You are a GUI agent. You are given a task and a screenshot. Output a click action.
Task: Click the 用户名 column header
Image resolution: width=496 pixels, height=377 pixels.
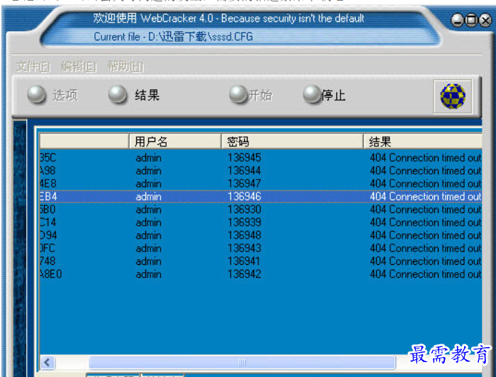click(x=175, y=141)
